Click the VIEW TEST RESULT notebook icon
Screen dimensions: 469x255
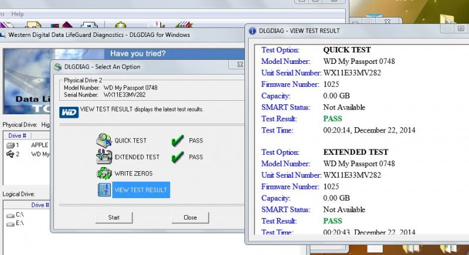(104, 190)
